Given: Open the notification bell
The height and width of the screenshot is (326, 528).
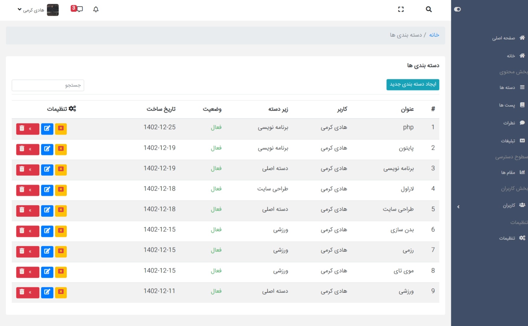Looking at the screenshot, I should [96, 9].
